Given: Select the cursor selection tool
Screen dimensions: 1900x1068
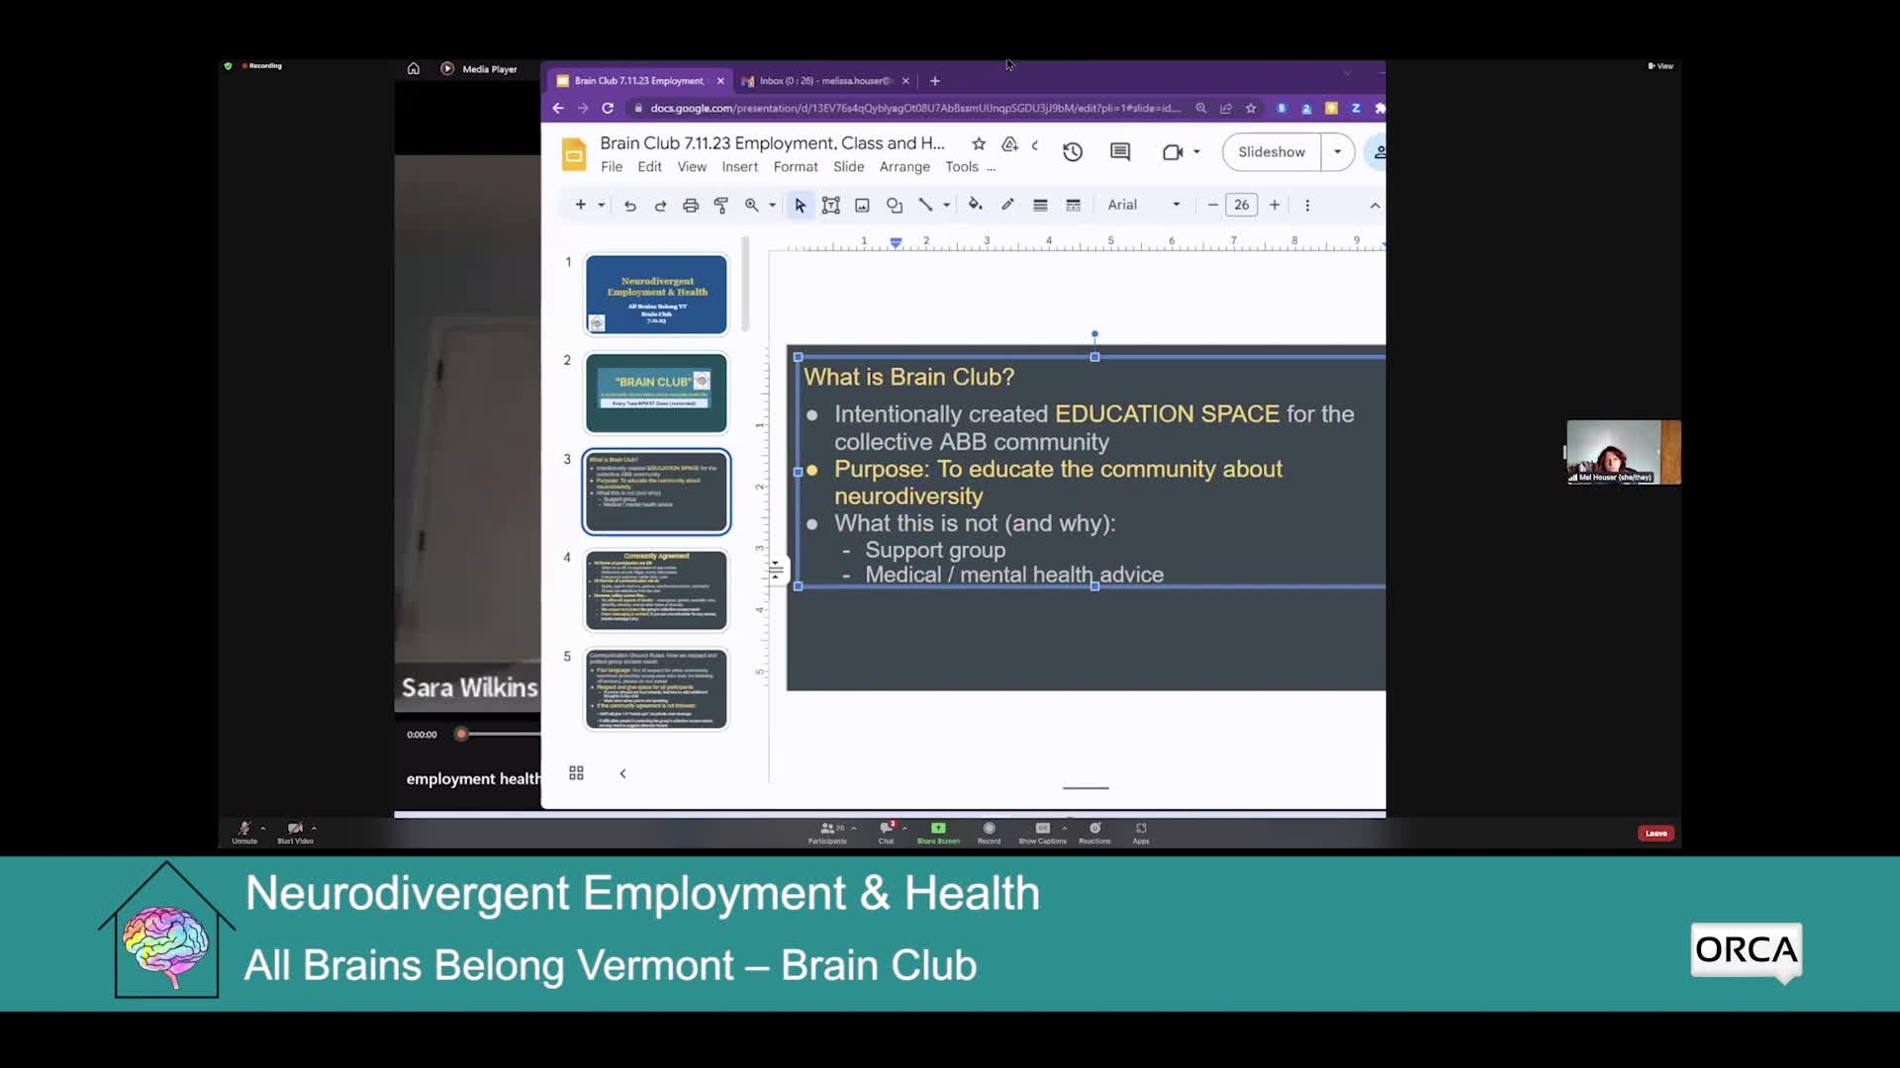Looking at the screenshot, I should pyautogui.click(x=800, y=206).
